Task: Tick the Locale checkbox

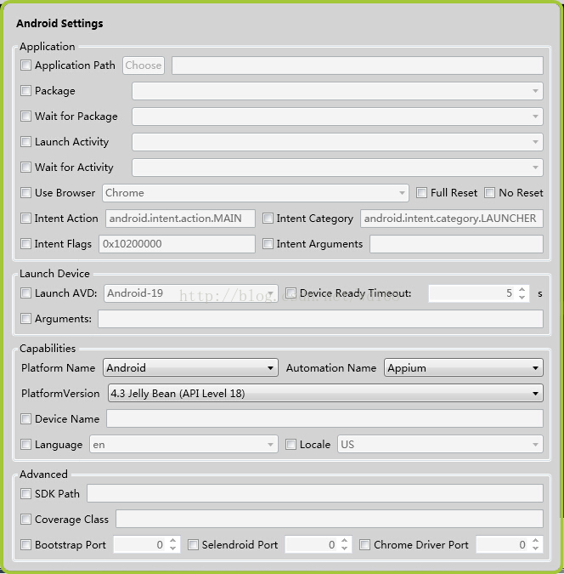Action: point(290,445)
